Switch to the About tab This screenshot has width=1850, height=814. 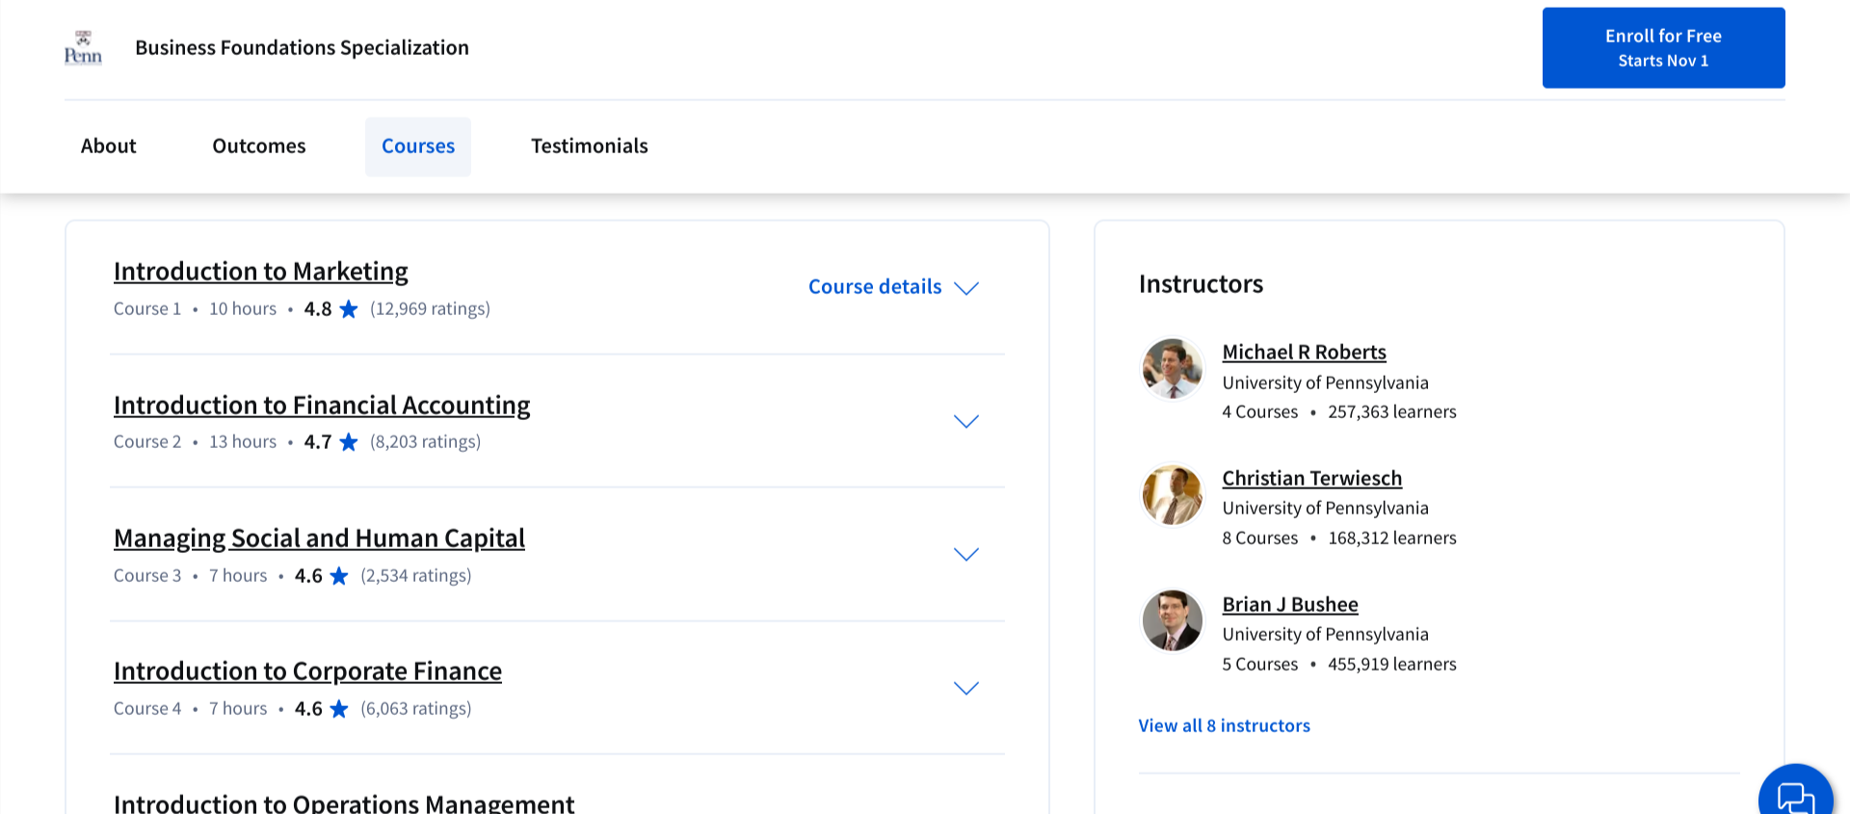pos(109,146)
